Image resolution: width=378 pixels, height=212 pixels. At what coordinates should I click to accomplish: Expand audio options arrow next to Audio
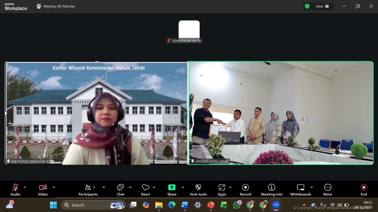pyautogui.click(x=25, y=187)
